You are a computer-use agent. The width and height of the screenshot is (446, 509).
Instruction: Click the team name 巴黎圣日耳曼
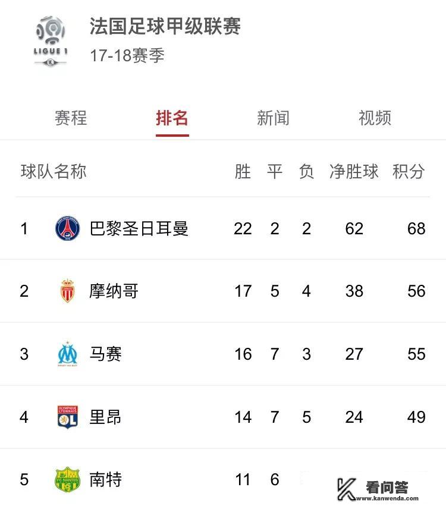(139, 228)
